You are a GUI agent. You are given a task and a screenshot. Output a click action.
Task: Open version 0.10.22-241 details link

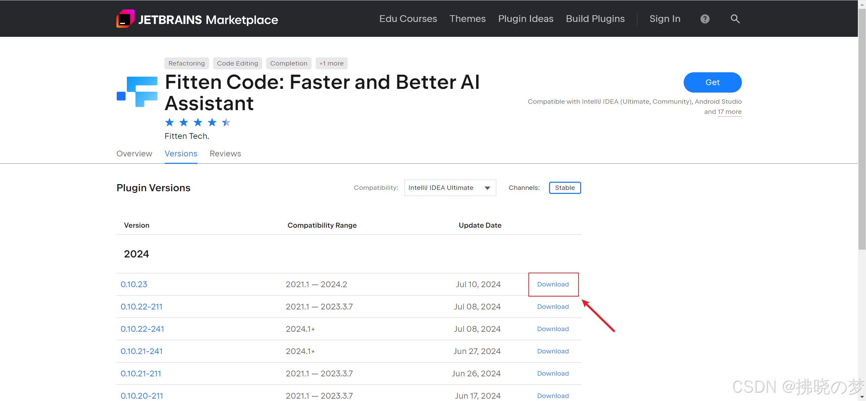[142, 329]
